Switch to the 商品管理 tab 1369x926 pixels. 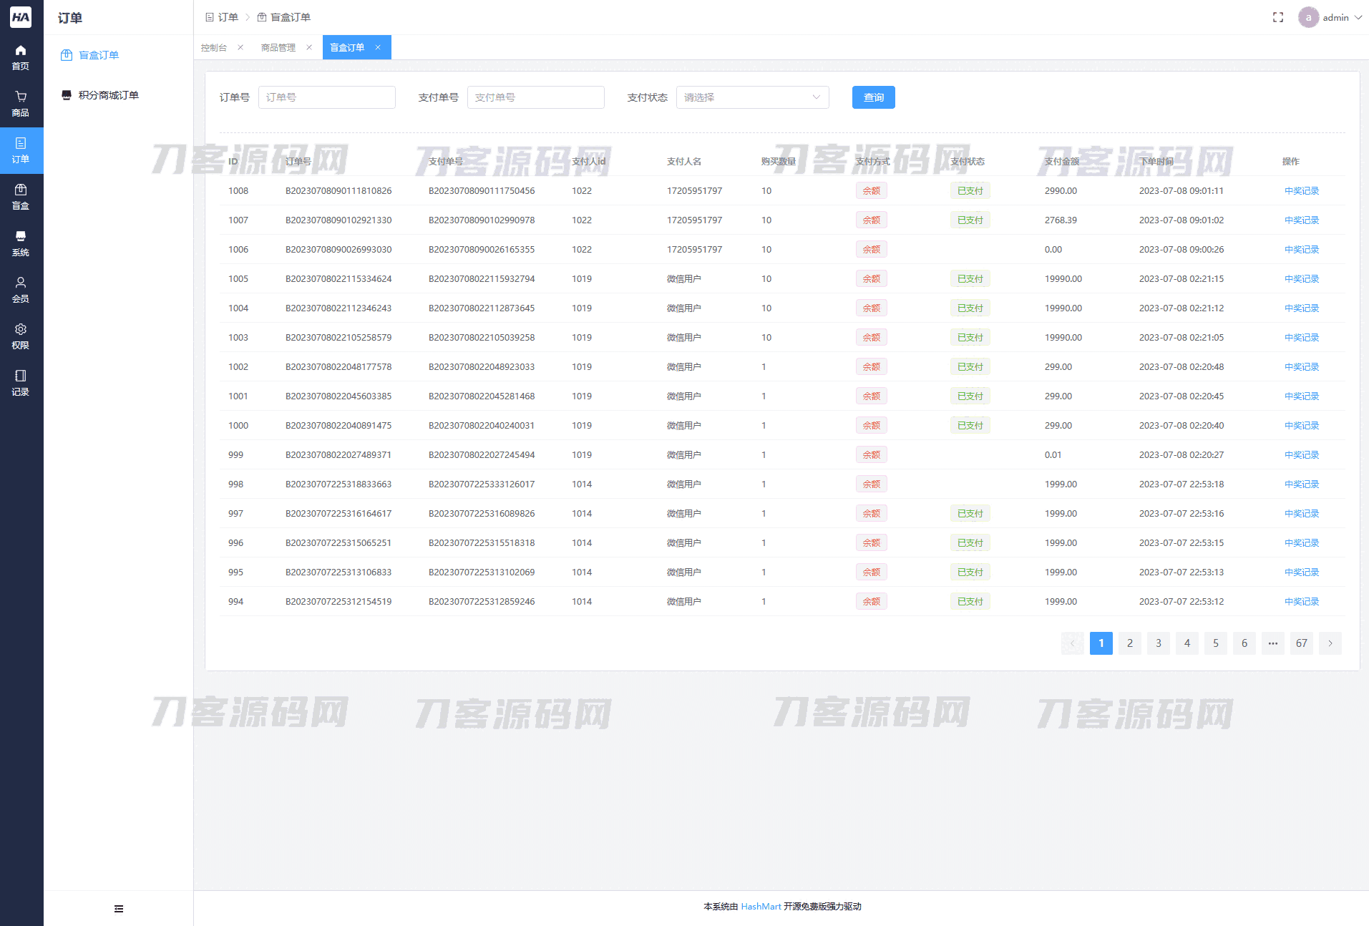click(278, 48)
